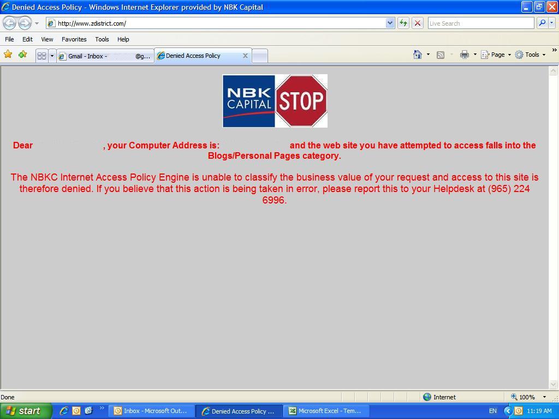
Task: Click the Refresh page button
Action: [x=403, y=23]
